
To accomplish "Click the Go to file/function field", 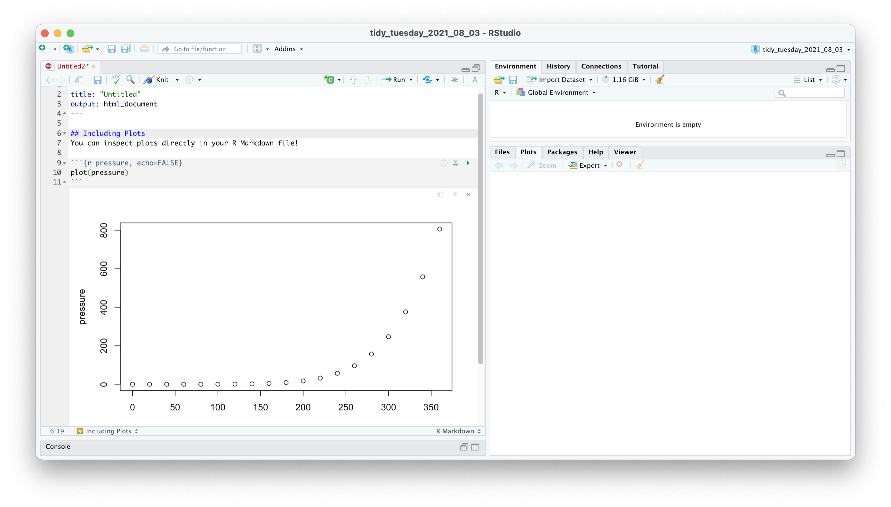I will pos(200,49).
